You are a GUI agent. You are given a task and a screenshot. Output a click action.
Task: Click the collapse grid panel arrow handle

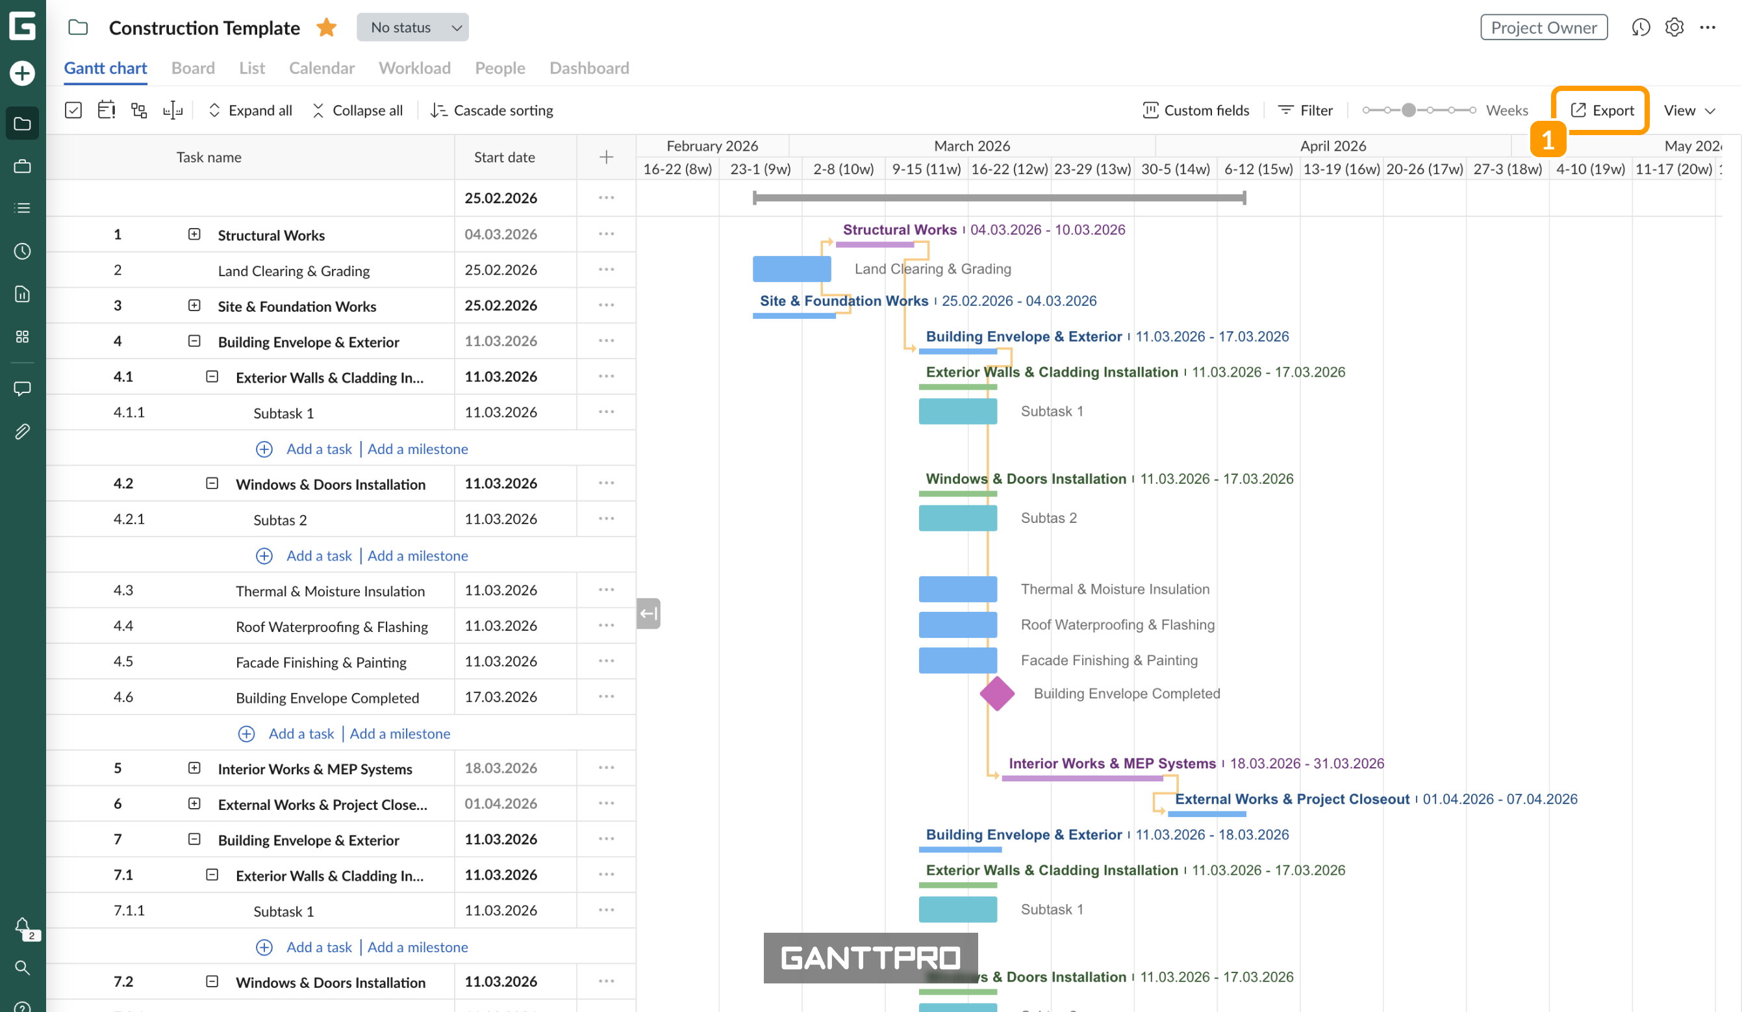point(648,613)
